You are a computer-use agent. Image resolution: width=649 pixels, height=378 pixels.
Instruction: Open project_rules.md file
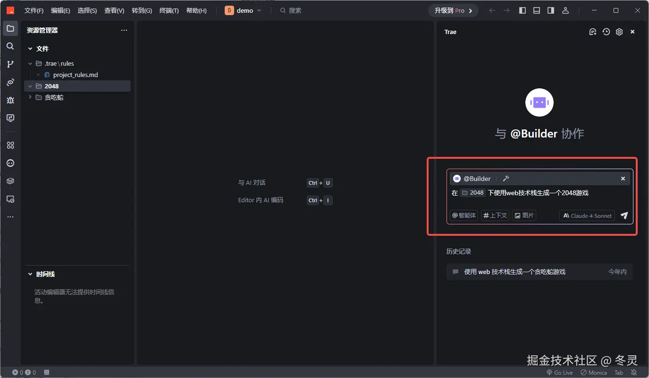tap(76, 75)
